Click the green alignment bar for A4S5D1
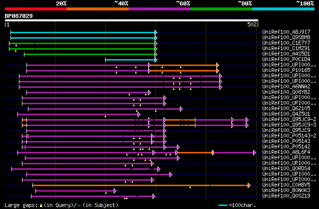The height and width of the screenshot is (209, 319). click(x=89, y=54)
